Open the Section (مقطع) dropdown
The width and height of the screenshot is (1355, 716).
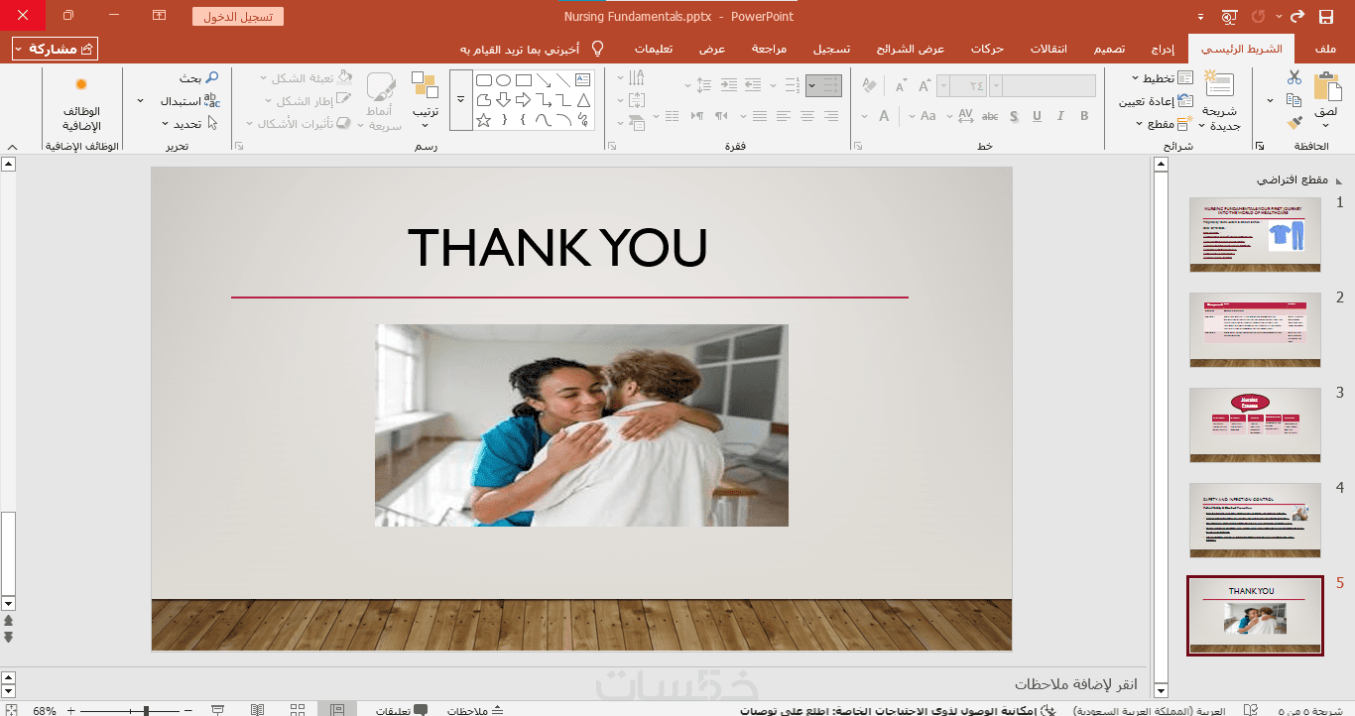1162,124
